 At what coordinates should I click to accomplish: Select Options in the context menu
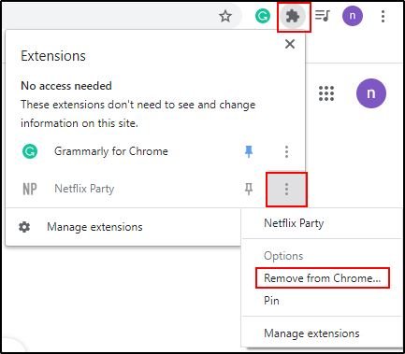283,256
